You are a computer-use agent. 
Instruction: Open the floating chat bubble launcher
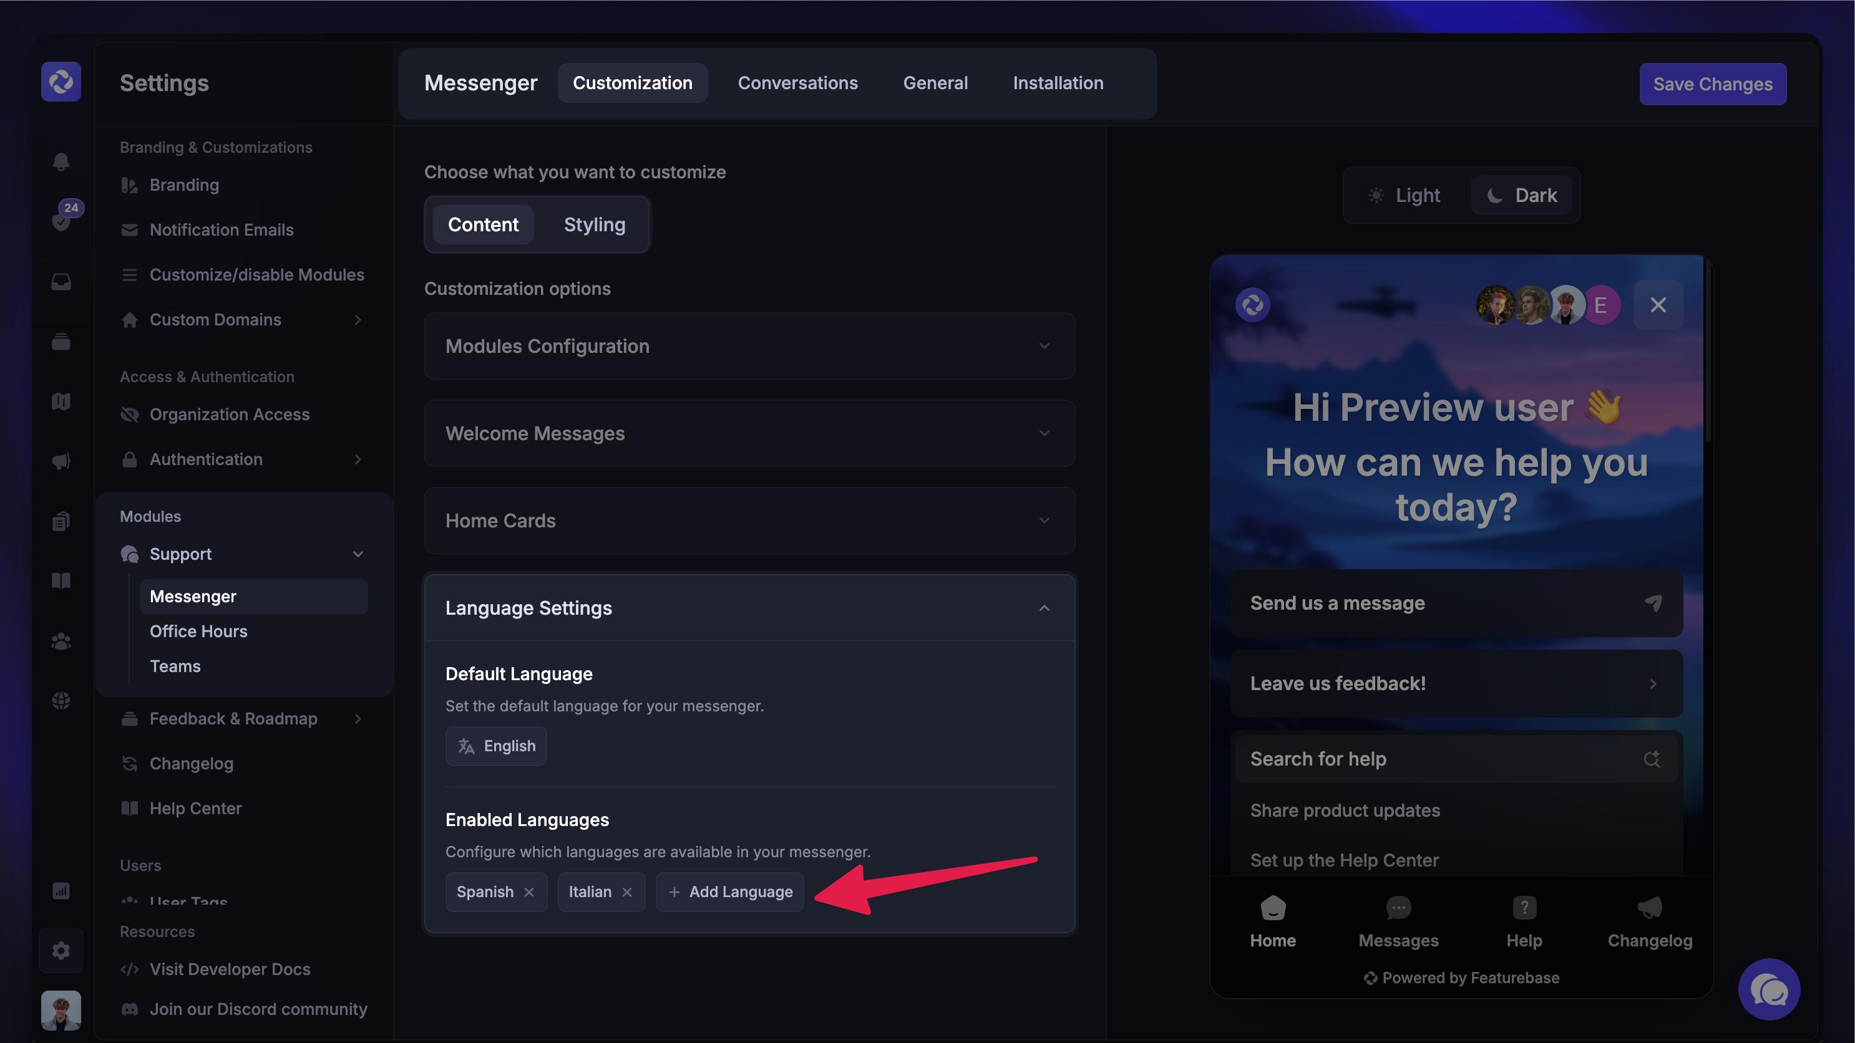click(x=1769, y=990)
